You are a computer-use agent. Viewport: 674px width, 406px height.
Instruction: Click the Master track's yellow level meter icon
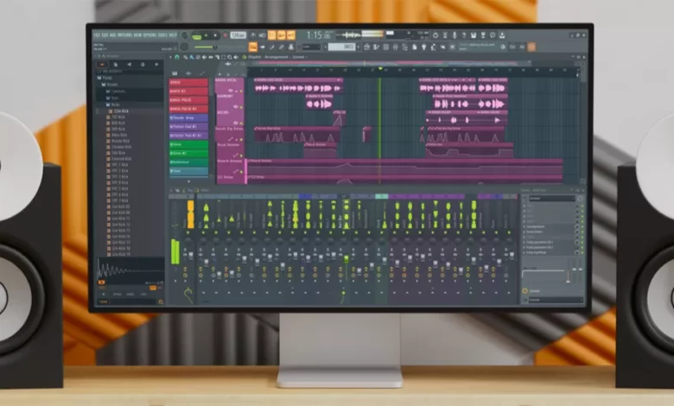click(190, 215)
